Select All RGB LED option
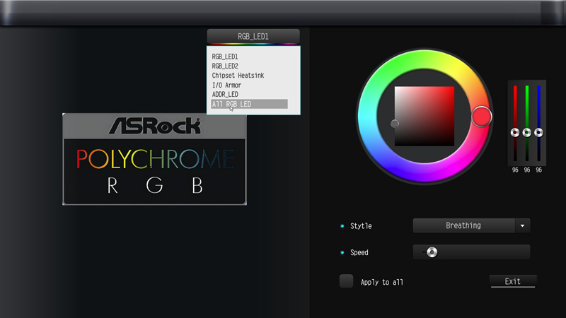 click(249, 104)
